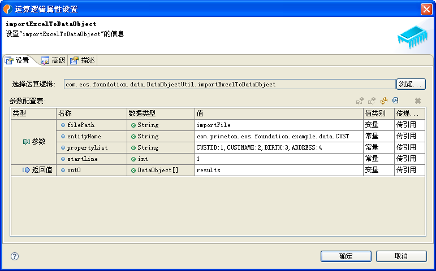Click the orange refresh arrows icon
Screen dimensions: 436x271
pos(384,100)
